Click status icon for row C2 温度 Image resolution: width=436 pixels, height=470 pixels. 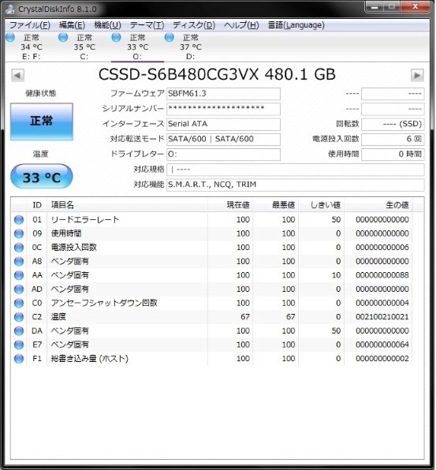click(x=19, y=317)
